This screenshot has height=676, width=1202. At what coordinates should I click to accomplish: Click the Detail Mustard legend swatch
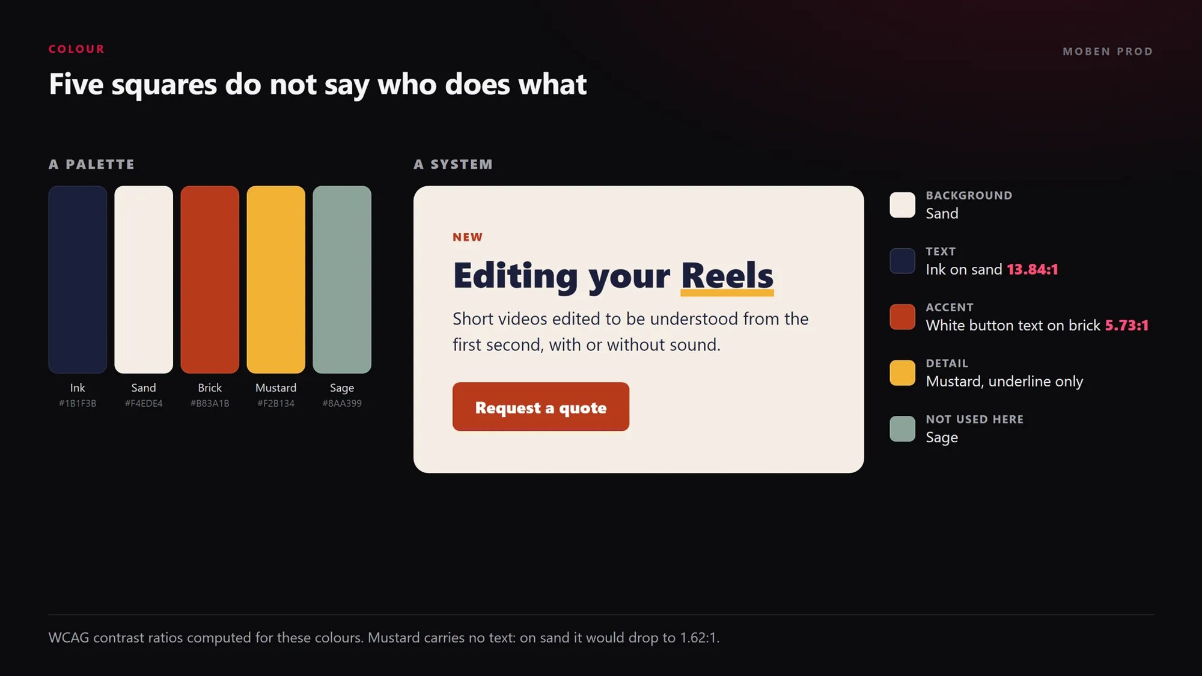902,373
